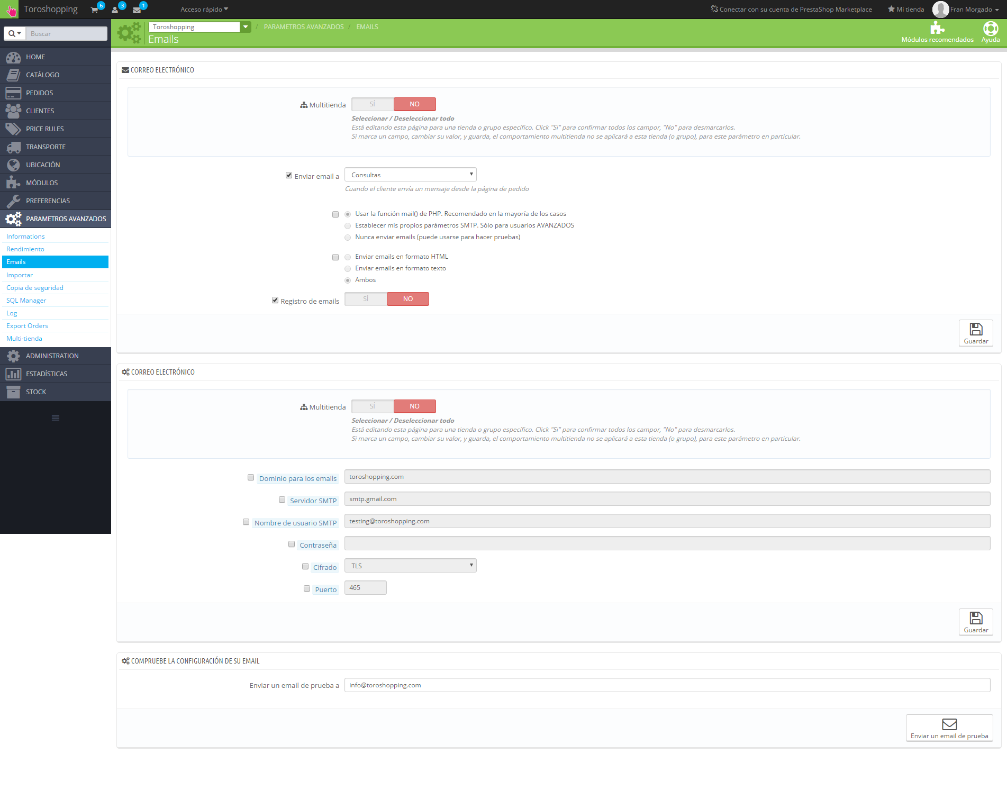This screenshot has width=1007, height=790.
Task: Click Enviar un email de prueba button
Action: 949,728
